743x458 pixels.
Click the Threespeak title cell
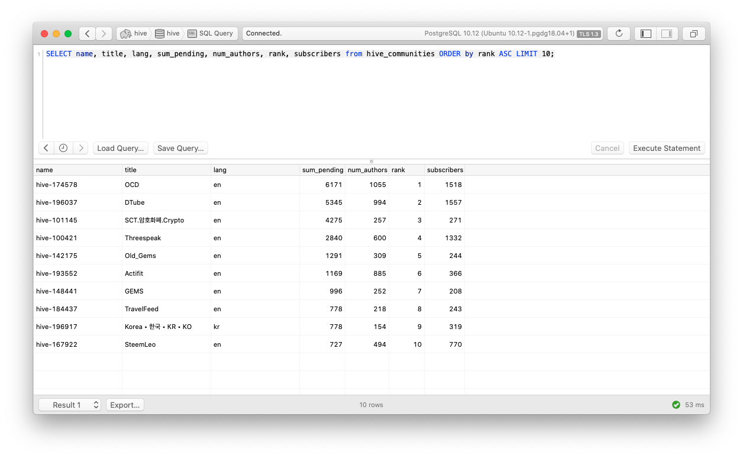pos(166,238)
